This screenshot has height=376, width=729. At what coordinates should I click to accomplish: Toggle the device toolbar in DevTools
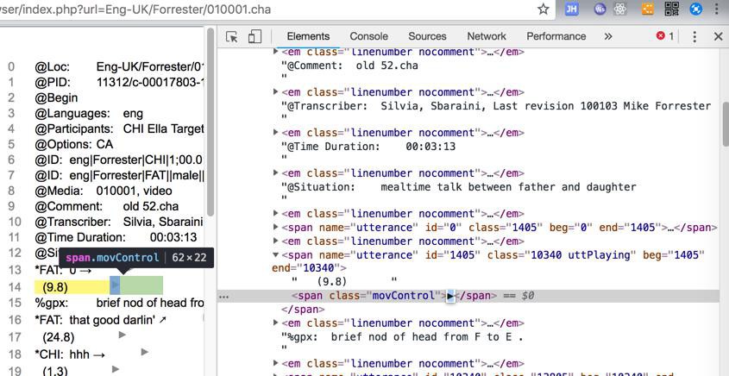255,37
